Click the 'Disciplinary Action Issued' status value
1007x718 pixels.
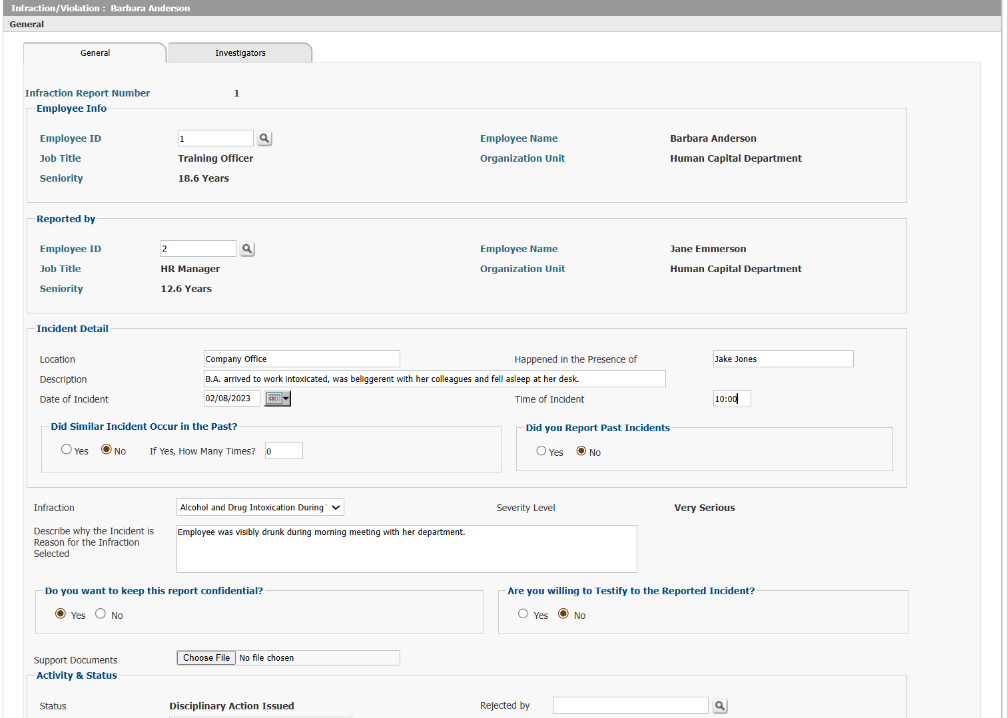coord(232,706)
